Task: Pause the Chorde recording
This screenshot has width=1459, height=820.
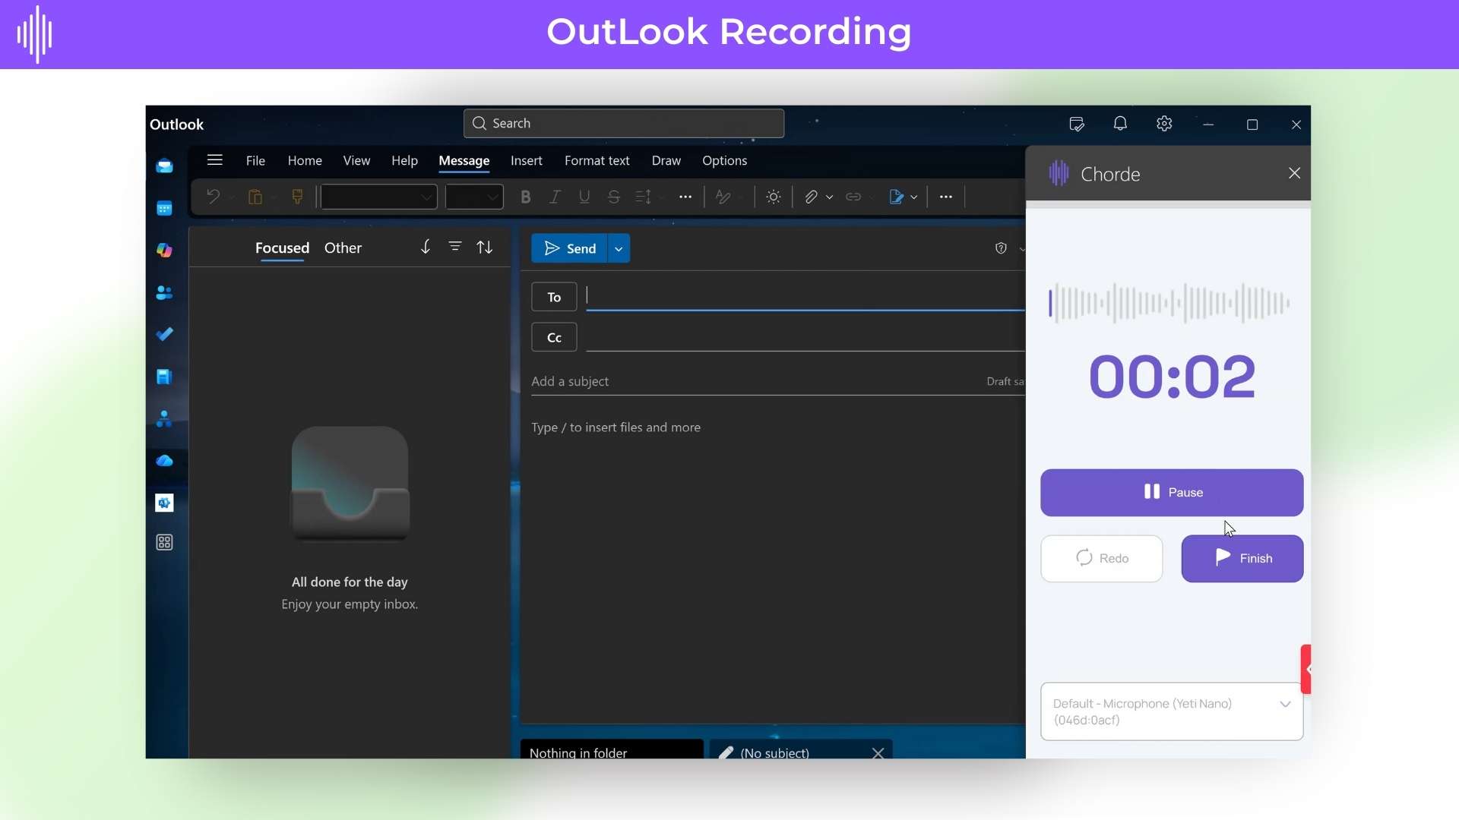Action: click(1171, 492)
